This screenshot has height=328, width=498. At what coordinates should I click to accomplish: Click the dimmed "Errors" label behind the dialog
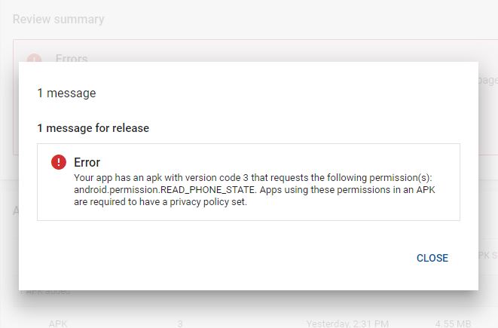coord(72,58)
